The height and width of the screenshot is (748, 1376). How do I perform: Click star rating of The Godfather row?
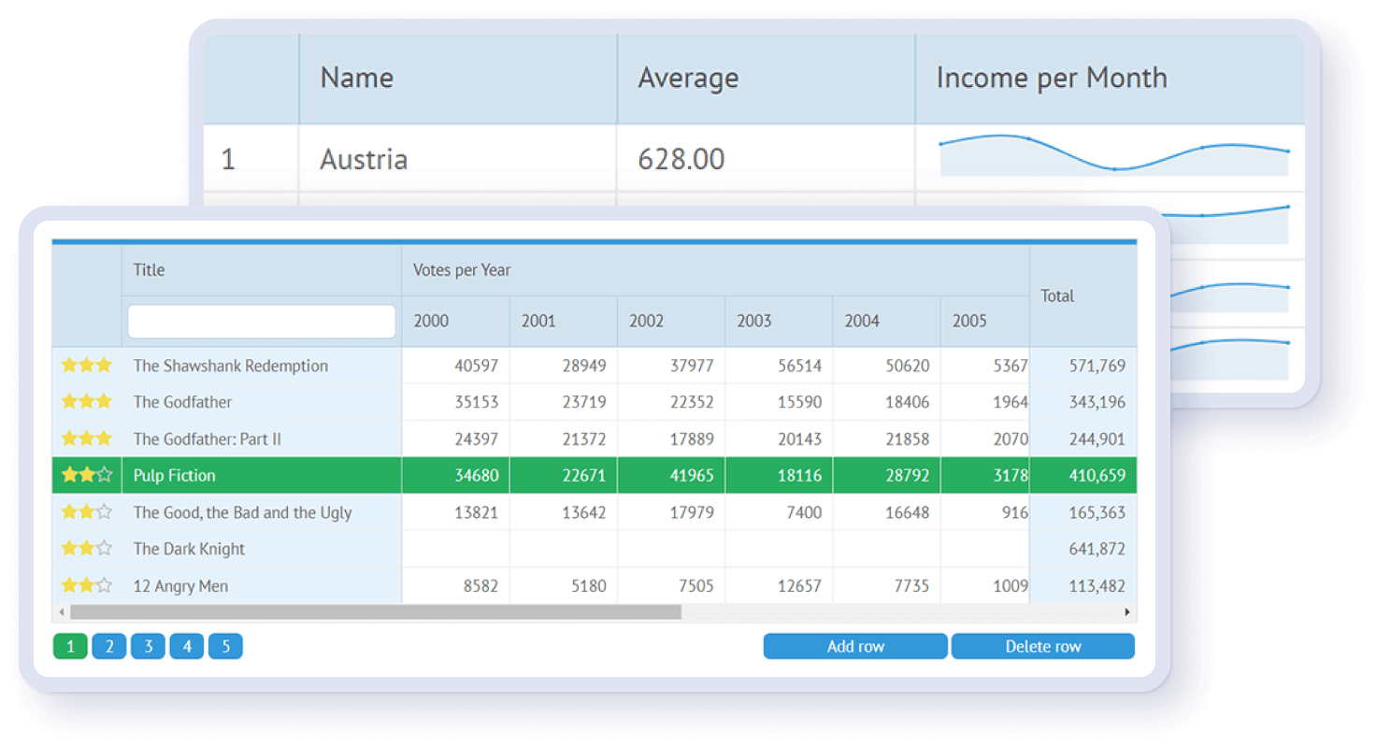[86, 402]
